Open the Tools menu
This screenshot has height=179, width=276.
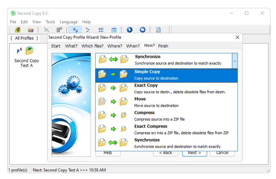tap(50, 22)
